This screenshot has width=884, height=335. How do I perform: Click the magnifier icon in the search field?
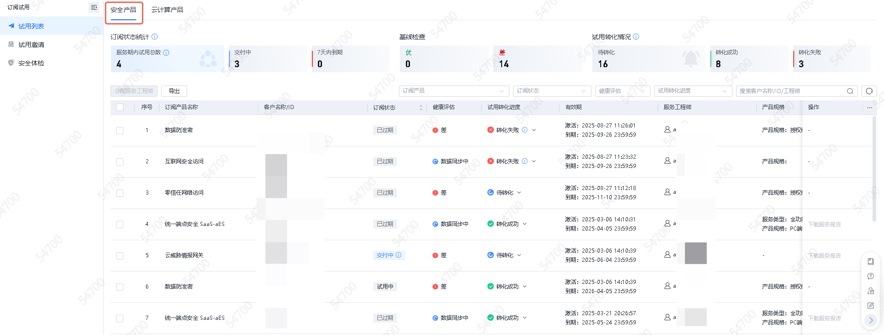click(850, 91)
